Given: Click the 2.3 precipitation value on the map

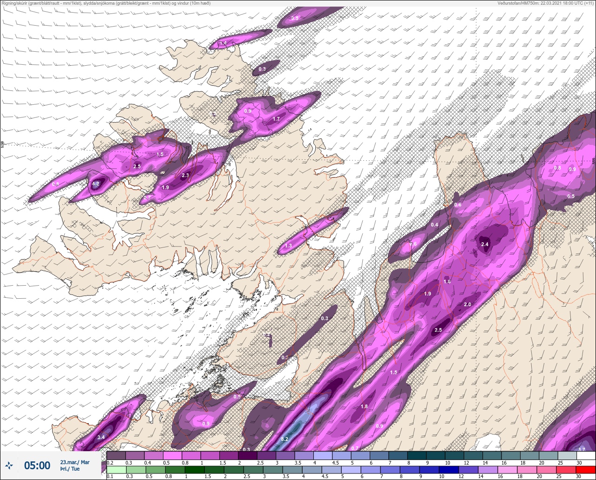Looking at the screenshot, I should (185, 175).
